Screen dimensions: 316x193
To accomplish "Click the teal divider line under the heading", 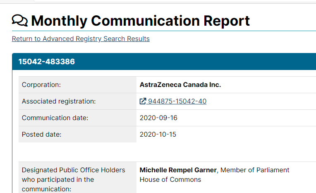I will click(165, 31).
